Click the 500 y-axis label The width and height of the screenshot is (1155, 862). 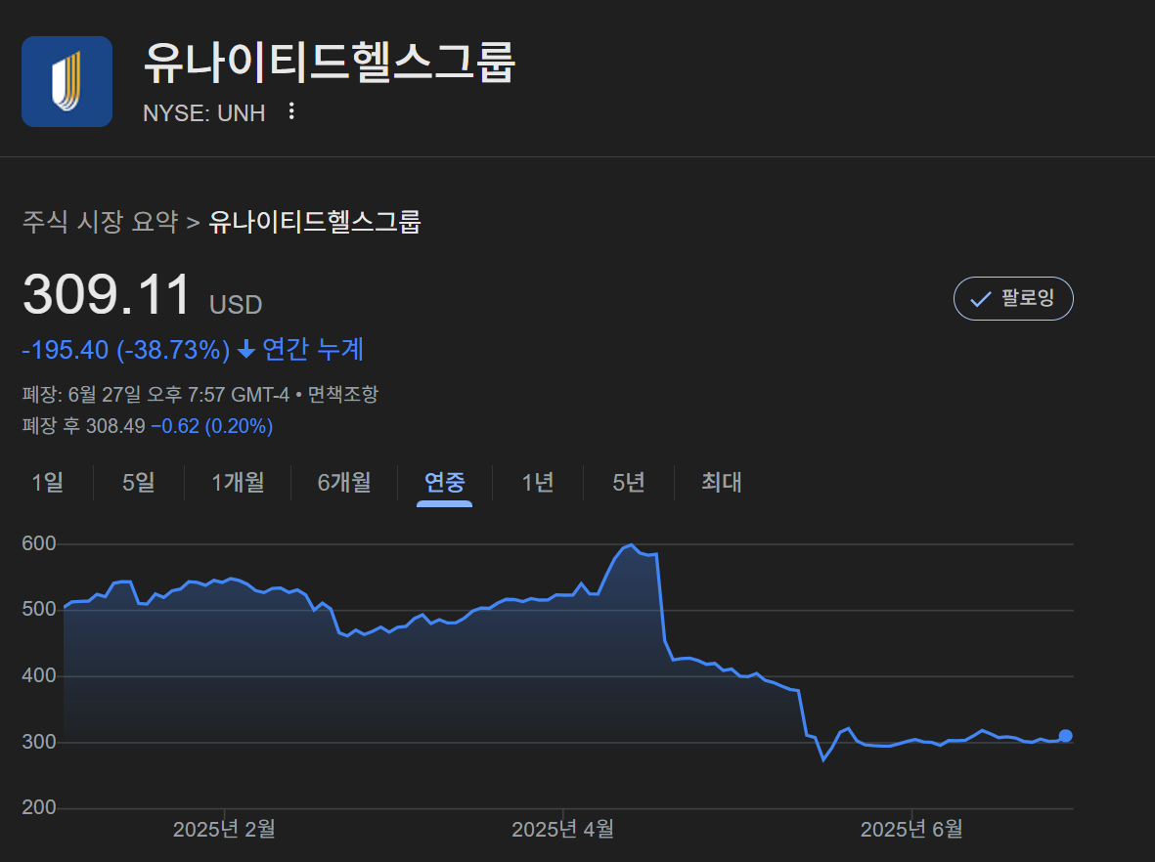[x=39, y=609]
